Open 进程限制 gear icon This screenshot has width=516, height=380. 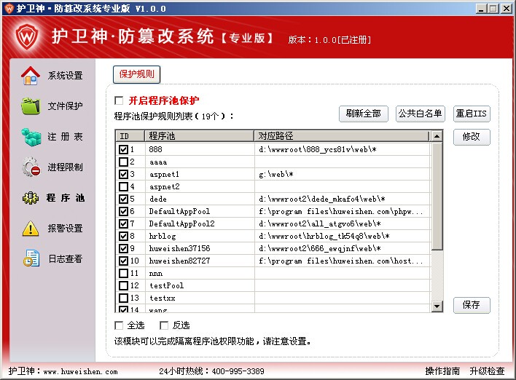pyautogui.click(x=31, y=167)
